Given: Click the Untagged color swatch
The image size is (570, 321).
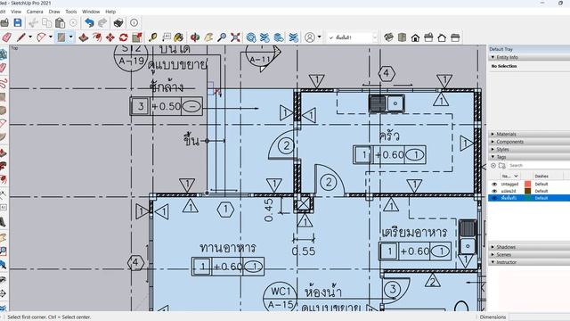Looking at the screenshot, I should tap(528, 185).
